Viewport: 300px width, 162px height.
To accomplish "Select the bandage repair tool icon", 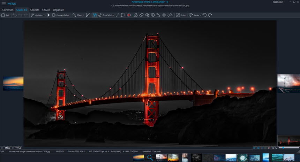I will pyautogui.click(x=170, y=15).
